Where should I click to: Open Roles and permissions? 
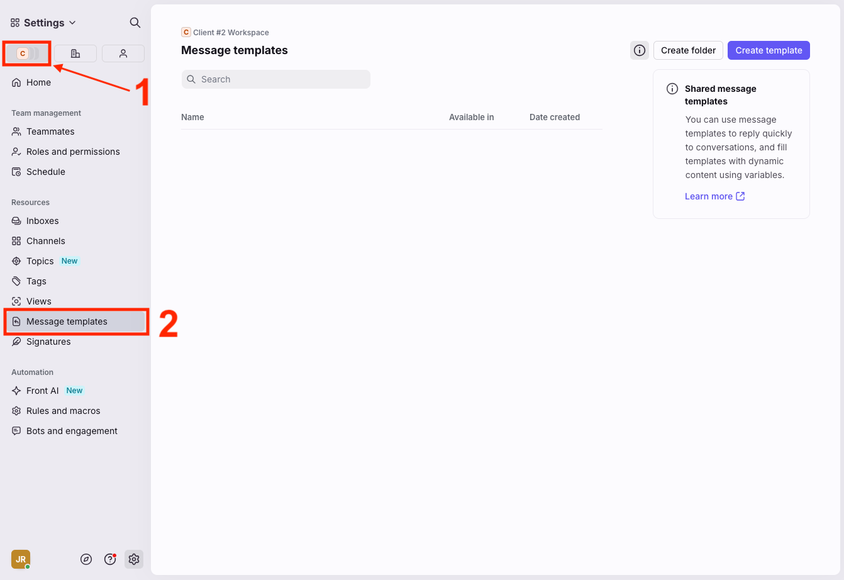pyautogui.click(x=73, y=152)
